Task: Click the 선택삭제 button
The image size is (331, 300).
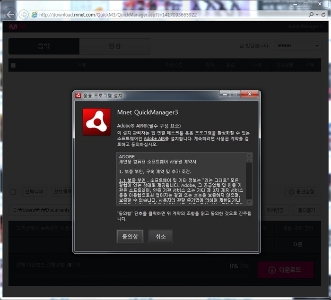Action: [34, 191]
